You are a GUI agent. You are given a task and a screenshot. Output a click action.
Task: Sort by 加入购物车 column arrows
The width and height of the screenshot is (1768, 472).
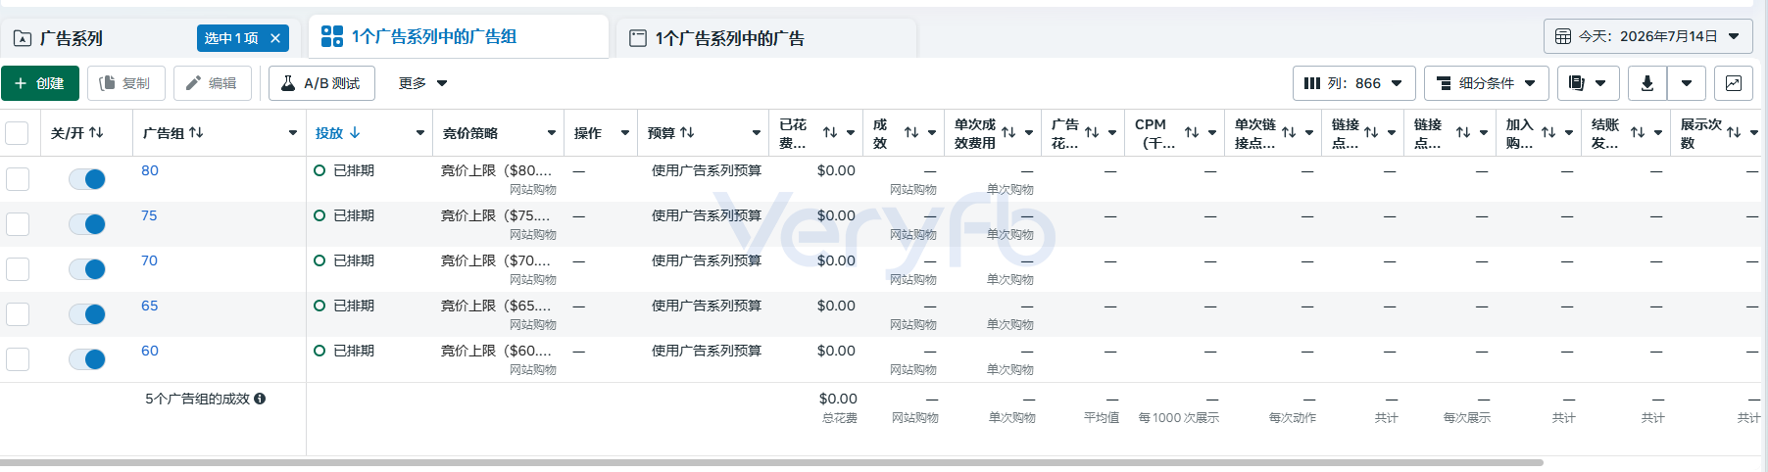1548,132
